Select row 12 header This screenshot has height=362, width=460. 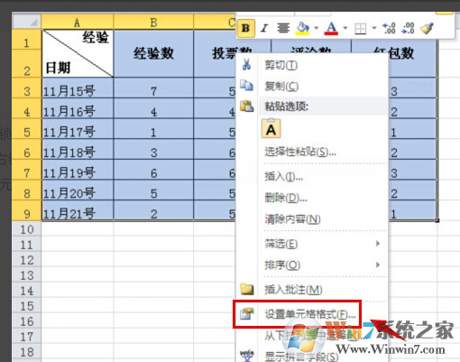pyautogui.click(x=27, y=260)
